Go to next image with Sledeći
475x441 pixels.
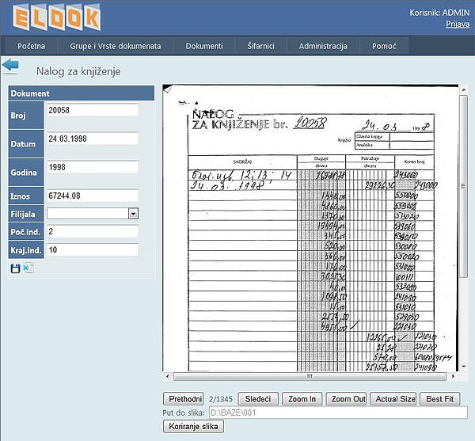pos(258,399)
